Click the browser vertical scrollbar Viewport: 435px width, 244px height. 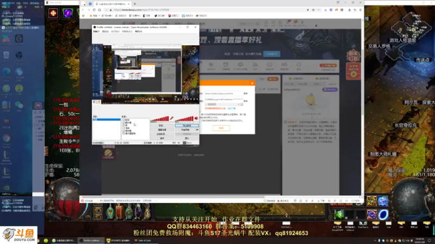coord(362,83)
